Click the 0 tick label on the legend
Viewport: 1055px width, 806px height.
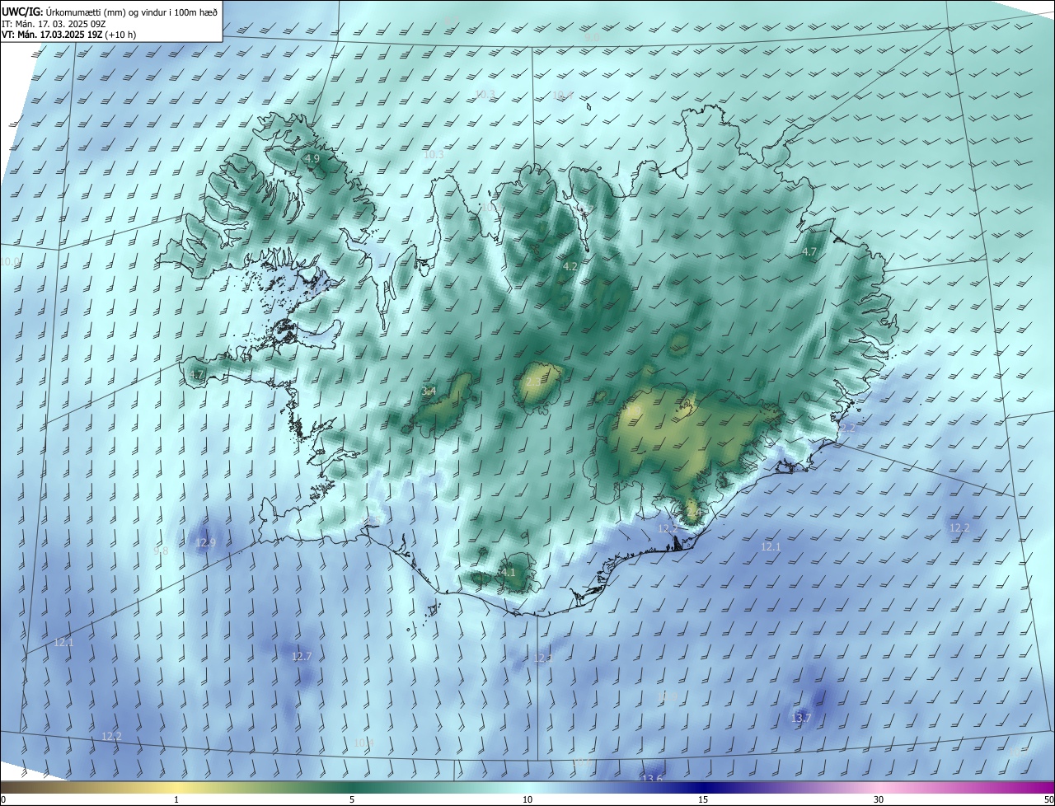pos(2,799)
